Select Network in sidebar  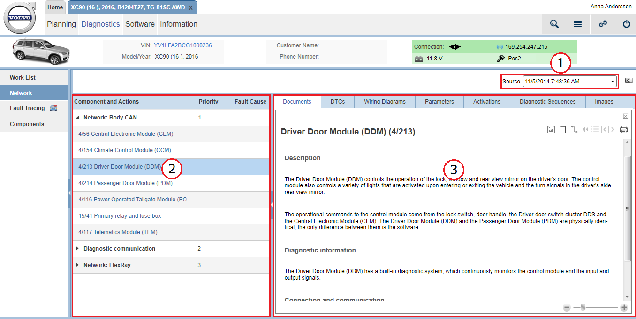(34, 93)
